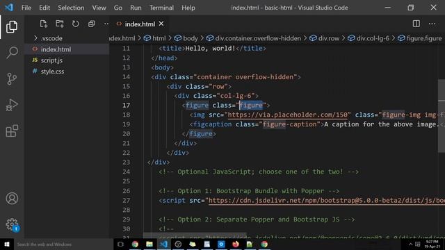Click the 'Hello, world!' title text
The height and width of the screenshot is (250, 445).
(210, 49)
